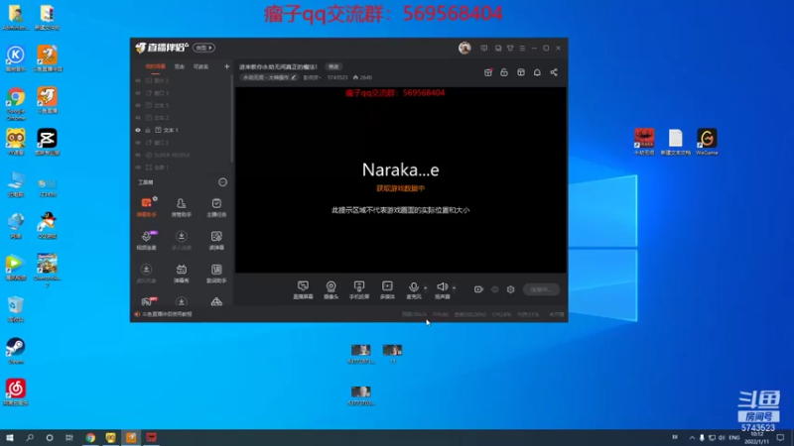Screen dimensions: 794x446
Task: Click the share icon above preview
Action: pyautogui.click(x=554, y=72)
